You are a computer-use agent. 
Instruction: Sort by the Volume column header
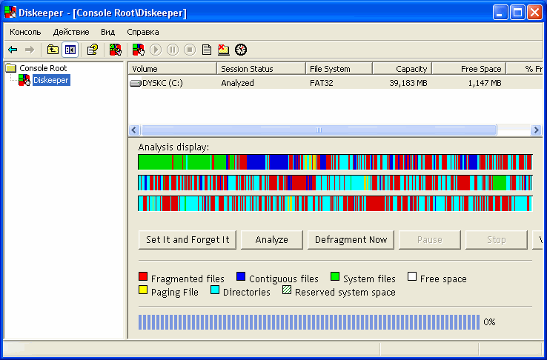(173, 69)
